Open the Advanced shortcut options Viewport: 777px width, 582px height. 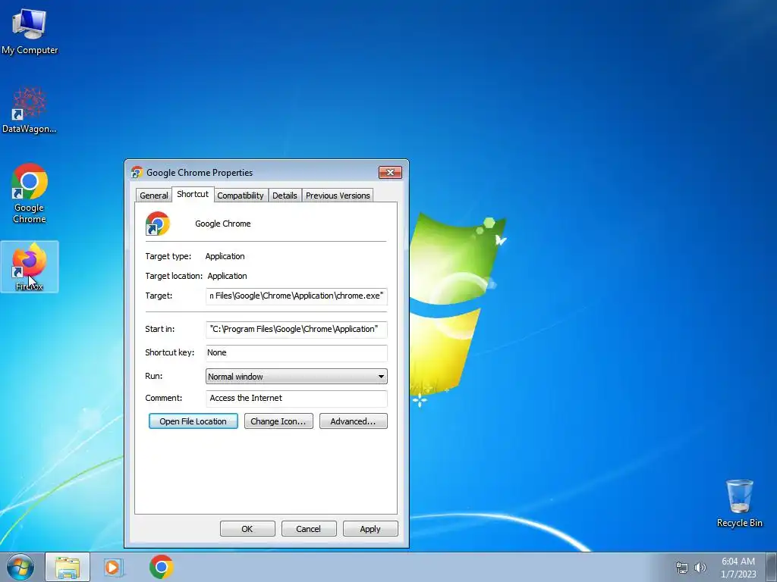[354, 421]
